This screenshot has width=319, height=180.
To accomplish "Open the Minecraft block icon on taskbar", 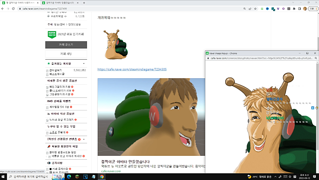I will pos(77,177).
